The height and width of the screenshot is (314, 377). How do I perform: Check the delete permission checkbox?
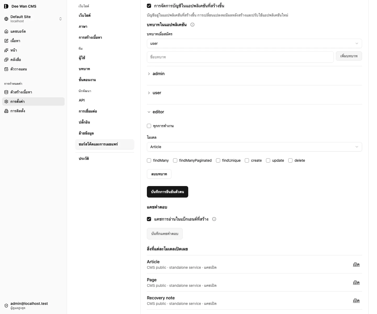pyautogui.click(x=290, y=160)
